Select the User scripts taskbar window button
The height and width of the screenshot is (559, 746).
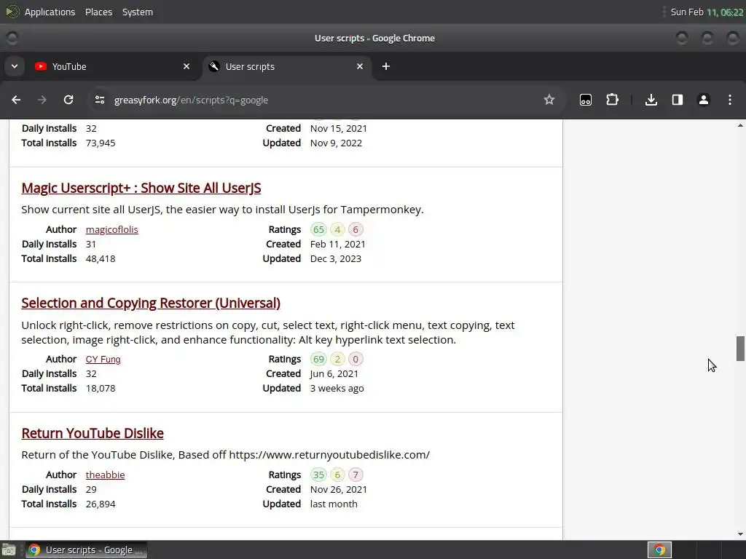tap(87, 550)
